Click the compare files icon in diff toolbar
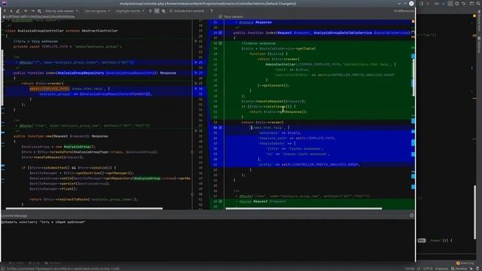482x271 pixels. coord(39,11)
